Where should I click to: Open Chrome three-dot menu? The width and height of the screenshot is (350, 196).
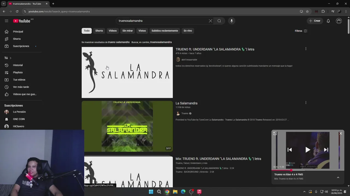pyautogui.click(x=346, y=11)
